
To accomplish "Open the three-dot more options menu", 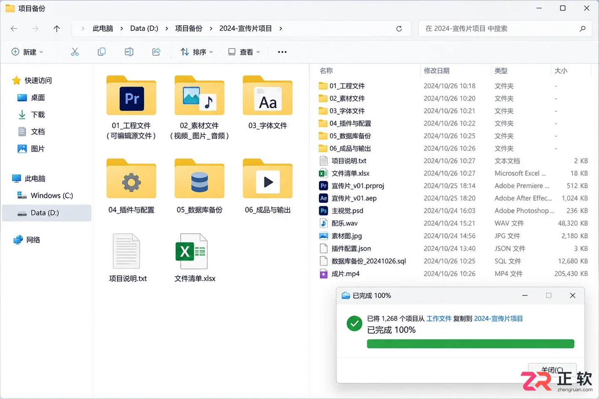I will tap(282, 52).
